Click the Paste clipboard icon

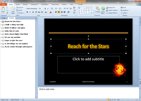point(3,9)
